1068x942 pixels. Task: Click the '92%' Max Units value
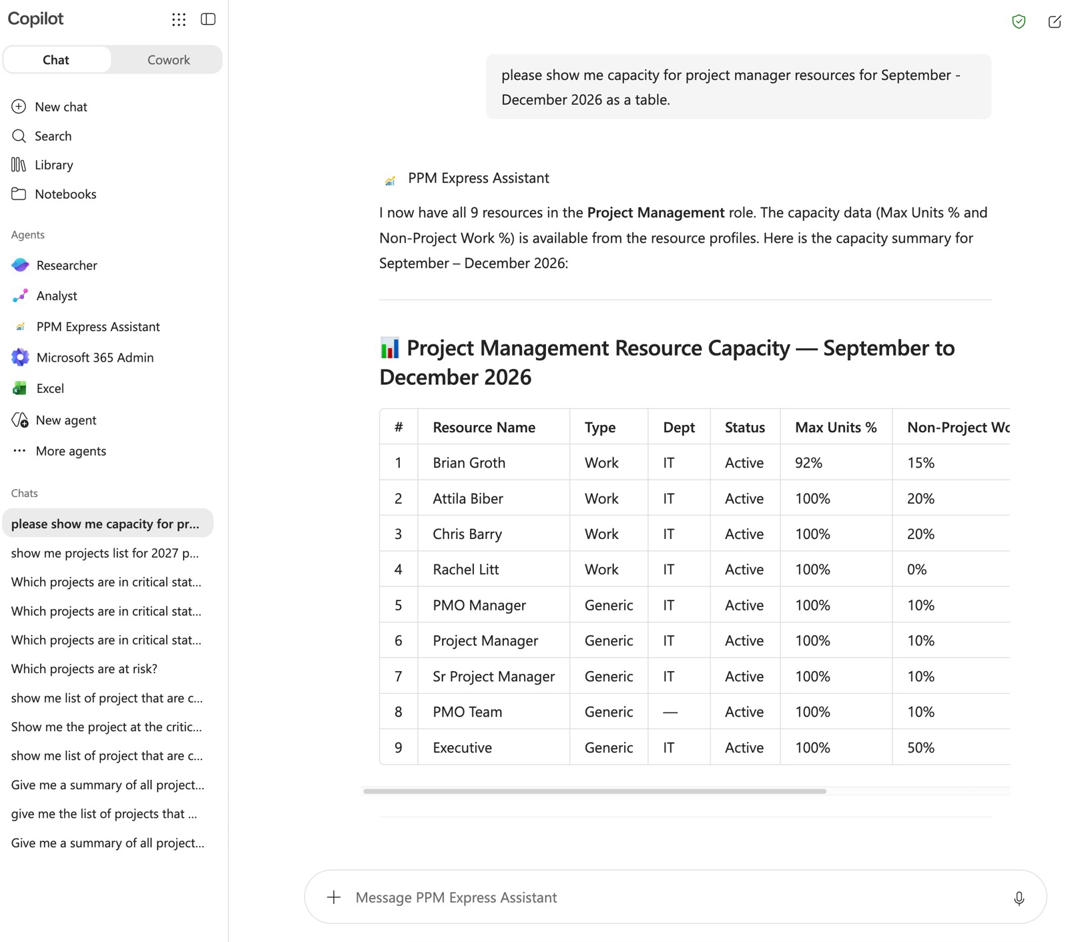pos(808,463)
